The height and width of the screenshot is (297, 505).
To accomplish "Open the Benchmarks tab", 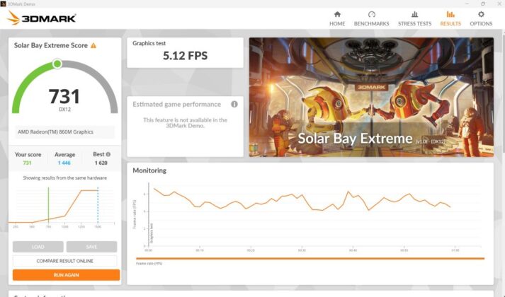I will (x=371, y=18).
